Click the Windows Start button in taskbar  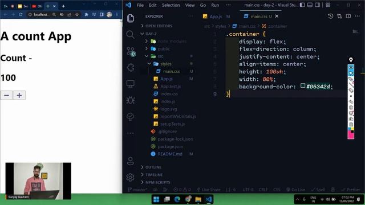coord(156,199)
